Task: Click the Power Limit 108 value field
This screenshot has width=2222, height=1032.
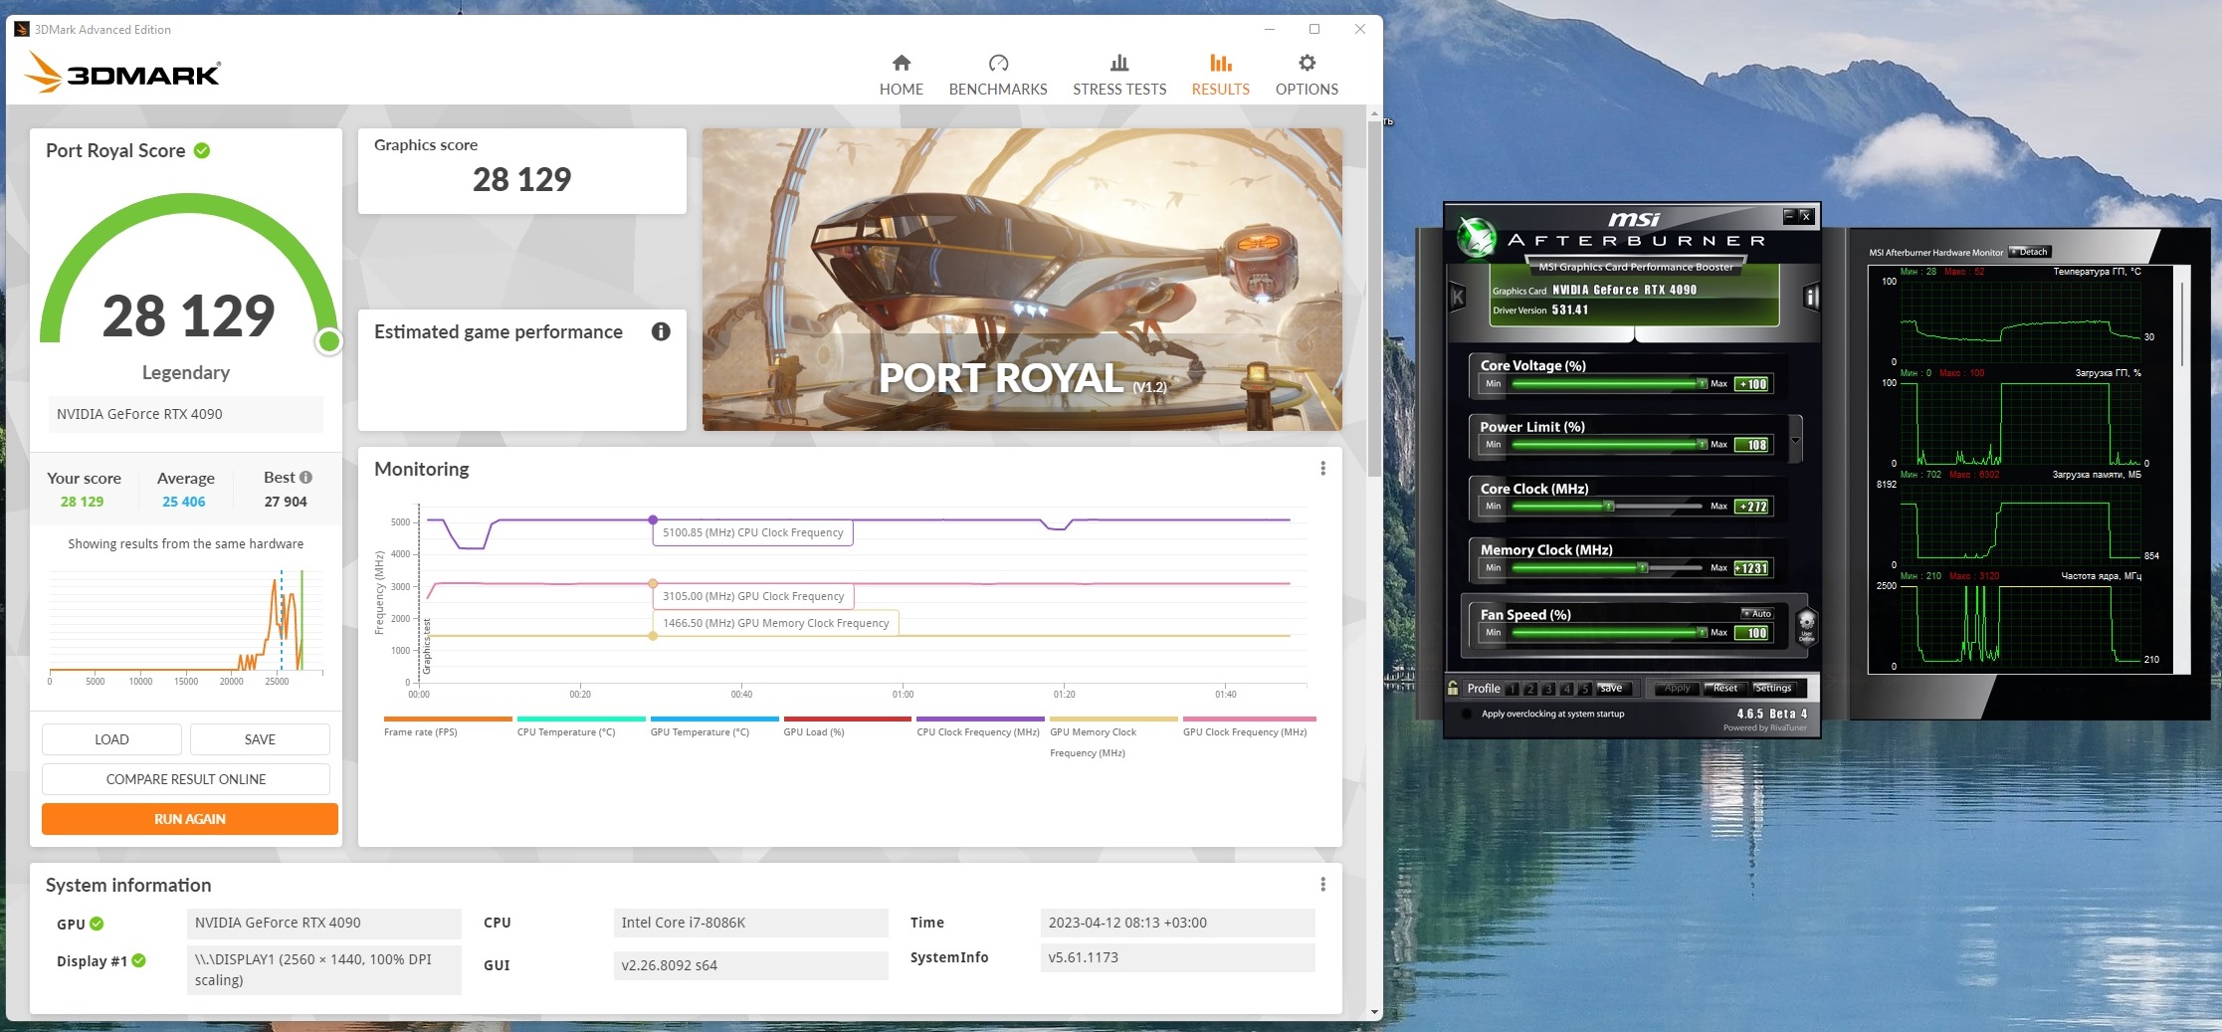Action: (1752, 445)
